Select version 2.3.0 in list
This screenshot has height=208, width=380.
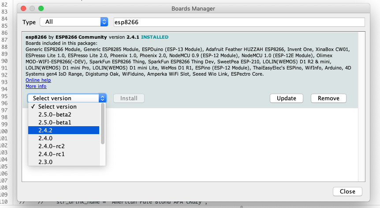(x=64, y=162)
